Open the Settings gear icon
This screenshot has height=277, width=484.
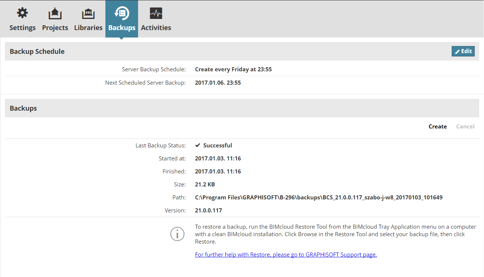pyautogui.click(x=22, y=13)
